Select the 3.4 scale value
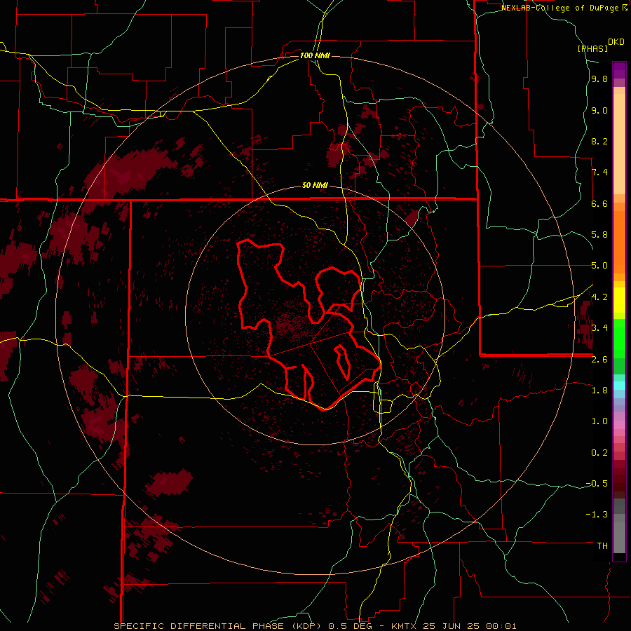 [599, 328]
